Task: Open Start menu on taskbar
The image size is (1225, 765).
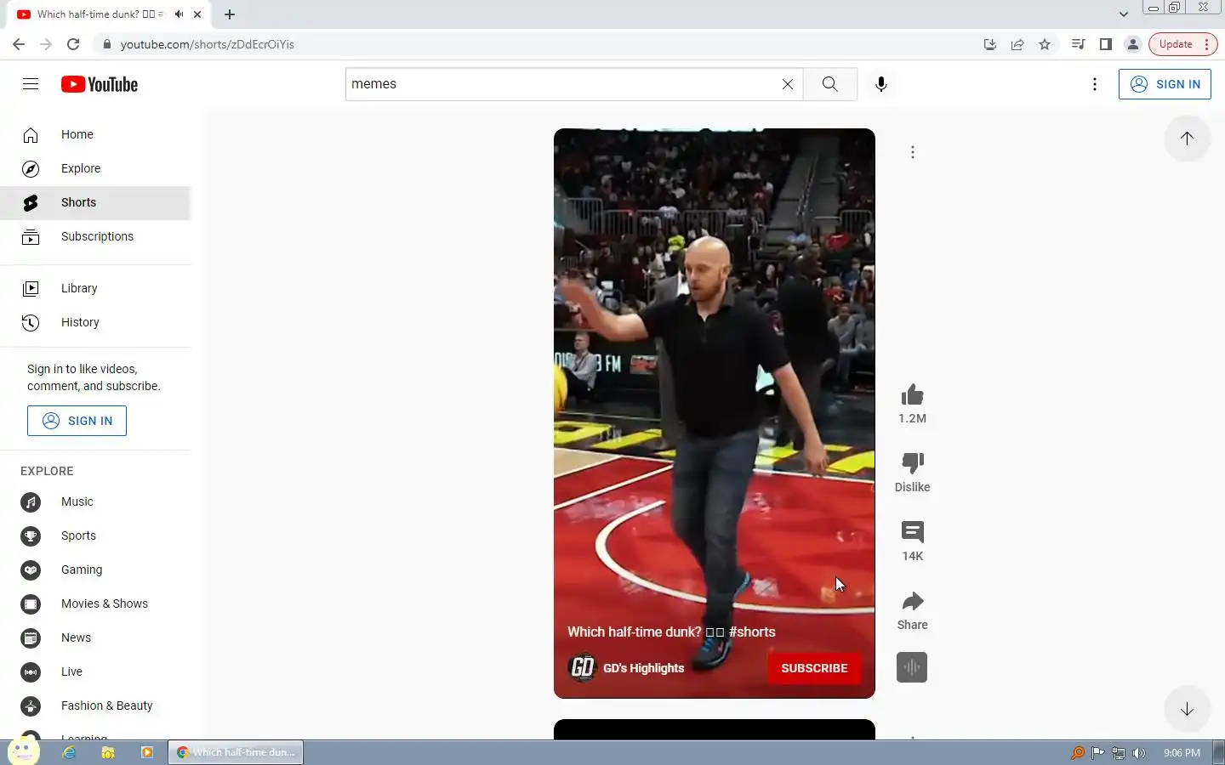Action: (23, 751)
